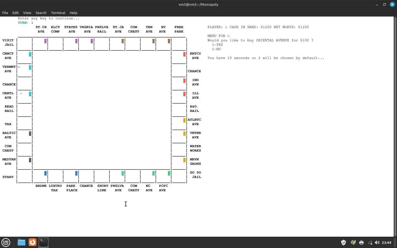Image resolution: width=397 pixels, height=248 pixels.
Task: Click the 1-YES option text
Action: click(218, 45)
